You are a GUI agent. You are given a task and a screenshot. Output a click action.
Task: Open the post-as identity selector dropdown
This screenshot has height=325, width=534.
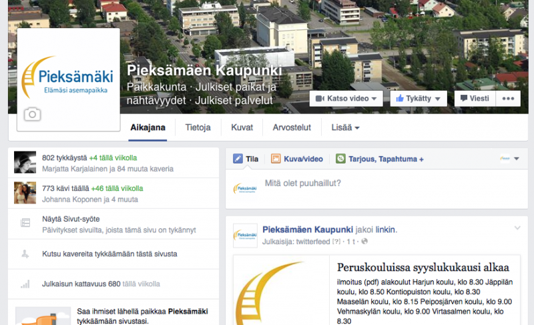click(x=510, y=159)
